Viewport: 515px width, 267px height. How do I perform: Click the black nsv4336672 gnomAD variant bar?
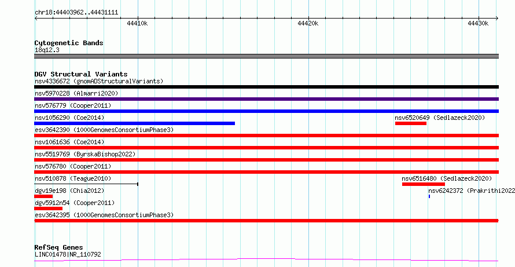(x=266, y=87)
